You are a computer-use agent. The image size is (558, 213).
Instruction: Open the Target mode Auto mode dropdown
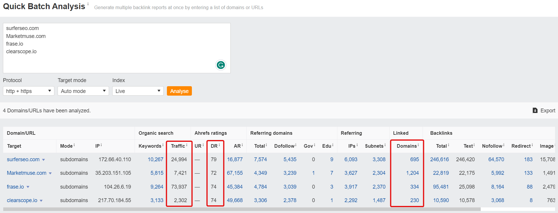pos(83,91)
